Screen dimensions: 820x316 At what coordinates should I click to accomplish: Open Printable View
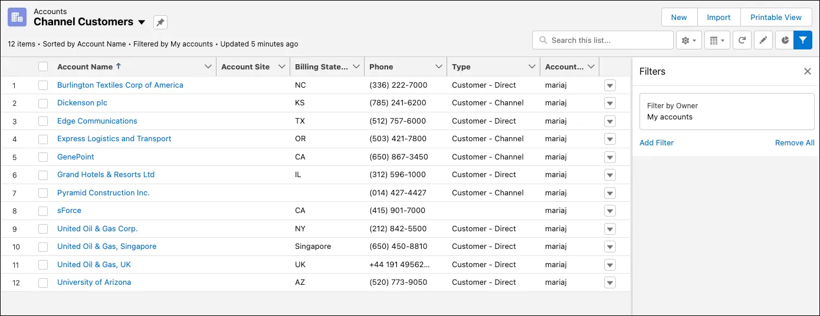click(776, 17)
